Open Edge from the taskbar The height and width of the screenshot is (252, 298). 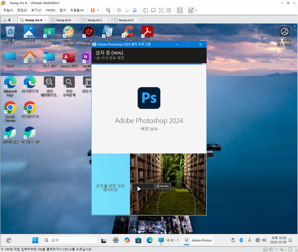(150, 240)
